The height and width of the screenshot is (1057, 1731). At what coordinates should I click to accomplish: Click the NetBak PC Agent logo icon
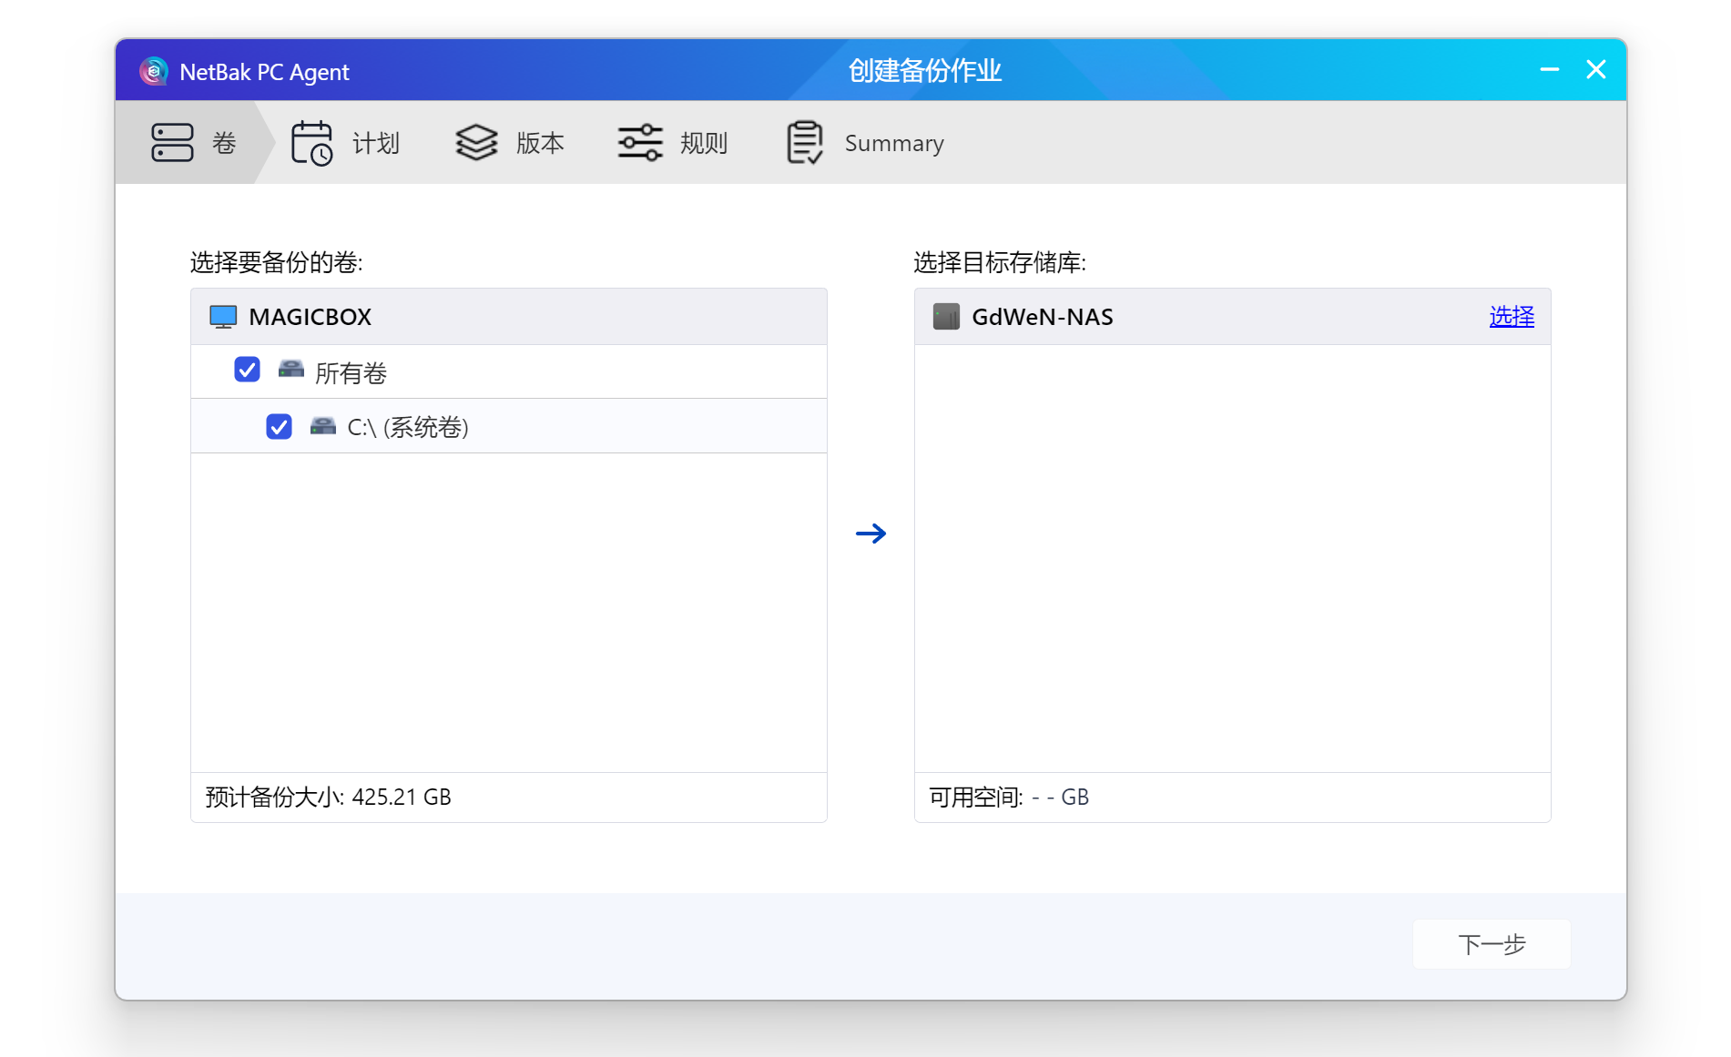153,71
